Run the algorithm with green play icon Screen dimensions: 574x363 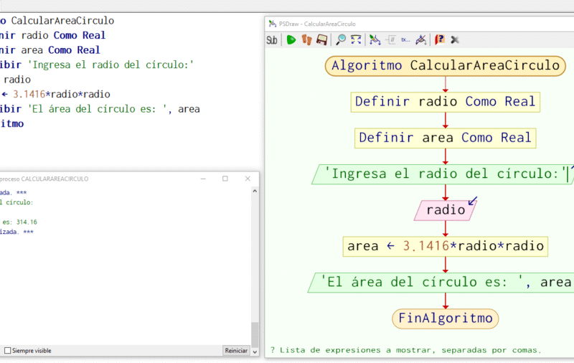click(291, 40)
